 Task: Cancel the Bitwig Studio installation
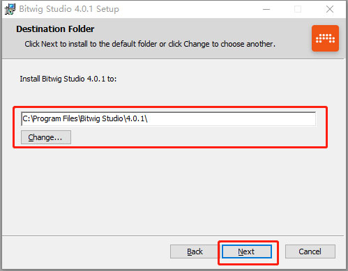(x=310, y=251)
